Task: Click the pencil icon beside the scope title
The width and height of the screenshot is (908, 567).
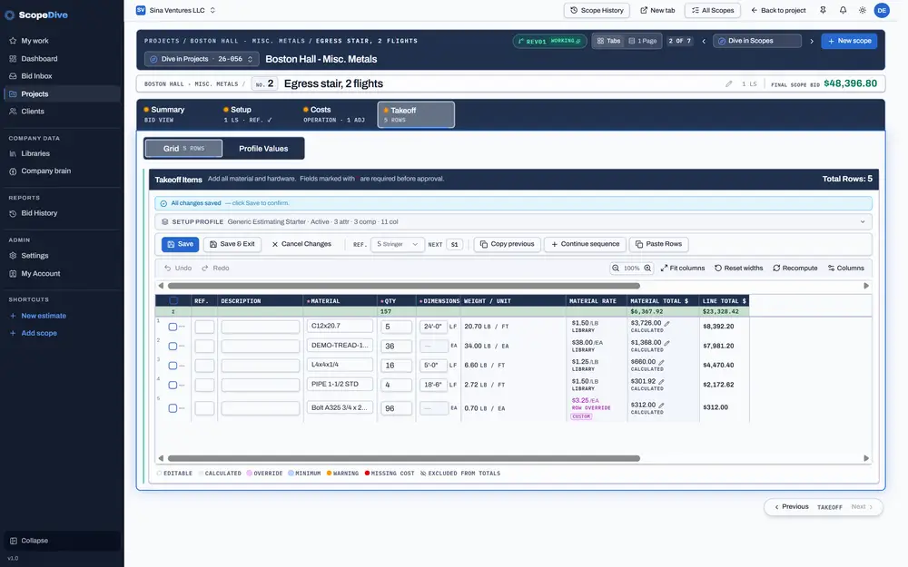Action: click(728, 83)
